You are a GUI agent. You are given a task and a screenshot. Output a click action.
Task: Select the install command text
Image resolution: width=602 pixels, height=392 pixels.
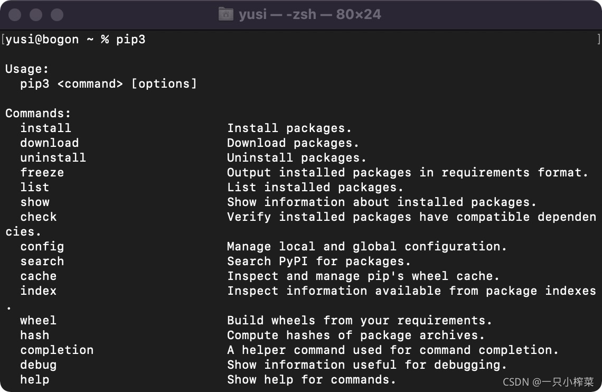point(45,128)
